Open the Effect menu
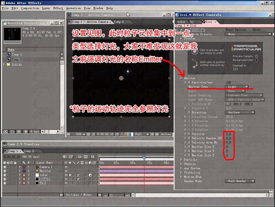The width and height of the screenshot is (275, 207). coord(58,8)
